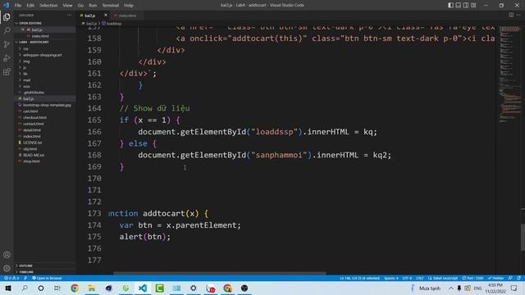
Task: Toggle bottom panel layout button
Action: [459, 5]
